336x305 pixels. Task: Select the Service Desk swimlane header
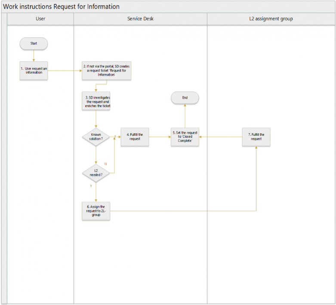coord(140,19)
